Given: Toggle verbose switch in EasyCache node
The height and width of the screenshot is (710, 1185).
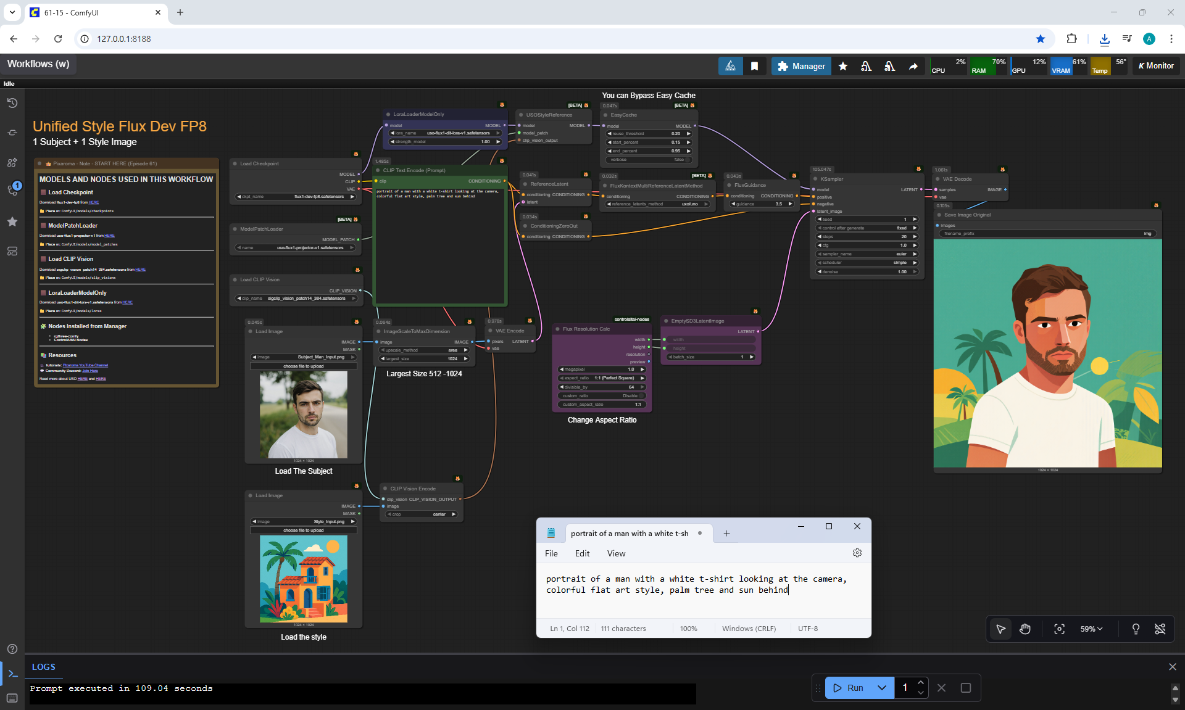Looking at the screenshot, I should tap(687, 160).
